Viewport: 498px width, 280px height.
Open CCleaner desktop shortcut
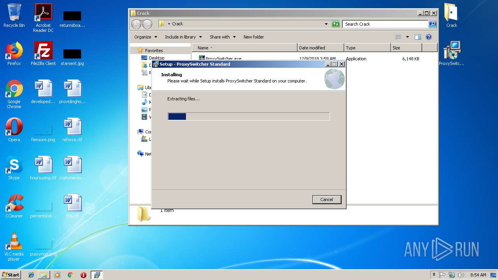pyautogui.click(x=14, y=206)
